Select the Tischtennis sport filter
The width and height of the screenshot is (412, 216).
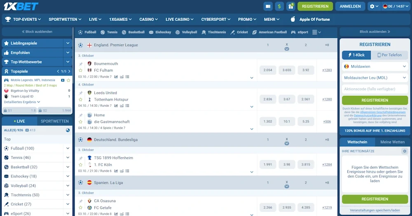coord(213,32)
